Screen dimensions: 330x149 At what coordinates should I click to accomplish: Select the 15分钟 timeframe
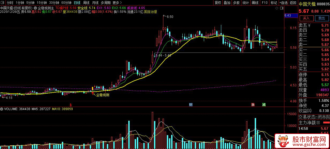click(42, 3)
